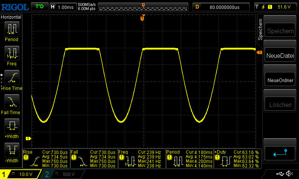Select the Freq measurement icon
This screenshot has width=299, height=179.
click(12, 53)
